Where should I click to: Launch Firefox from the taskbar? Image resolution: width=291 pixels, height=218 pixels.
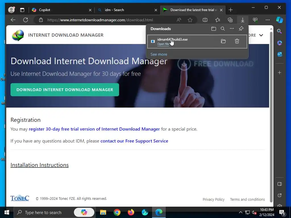(x=131, y=212)
